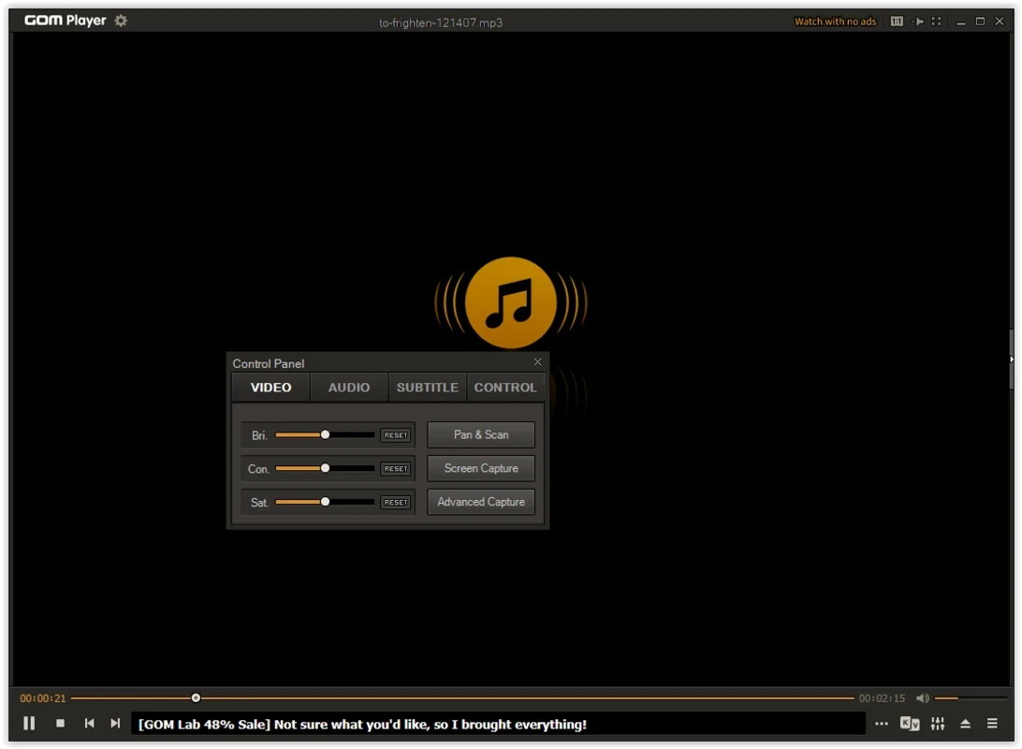Open the GOM Player settings gear
The width and height of the screenshot is (1022, 749).
pos(121,21)
